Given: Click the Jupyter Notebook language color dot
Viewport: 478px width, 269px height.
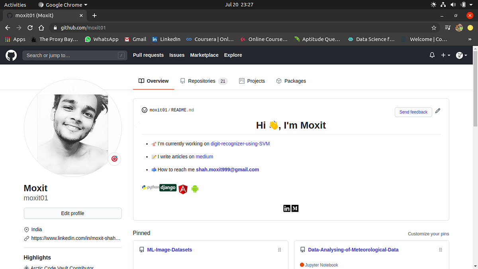Looking at the screenshot, I should [x=302, y=265].
